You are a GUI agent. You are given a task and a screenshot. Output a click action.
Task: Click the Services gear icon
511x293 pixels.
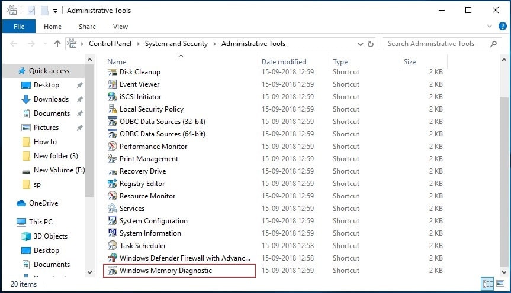point(112,209)
